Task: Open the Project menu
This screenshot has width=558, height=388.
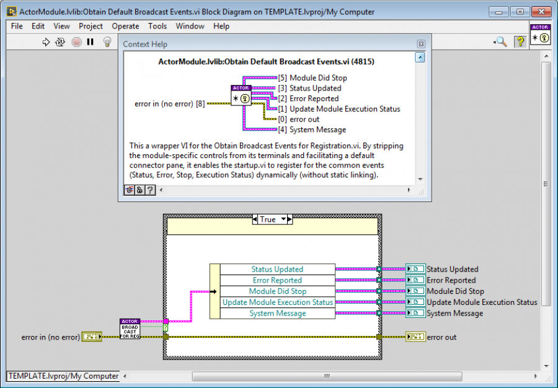Action: click(91, 26)
